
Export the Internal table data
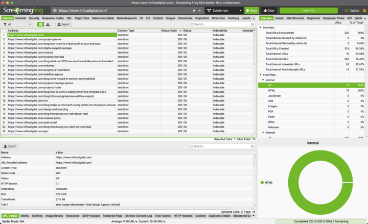point(63,24)
